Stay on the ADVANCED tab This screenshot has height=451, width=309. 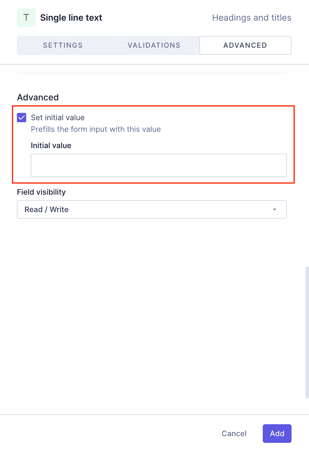coord(245,45)
